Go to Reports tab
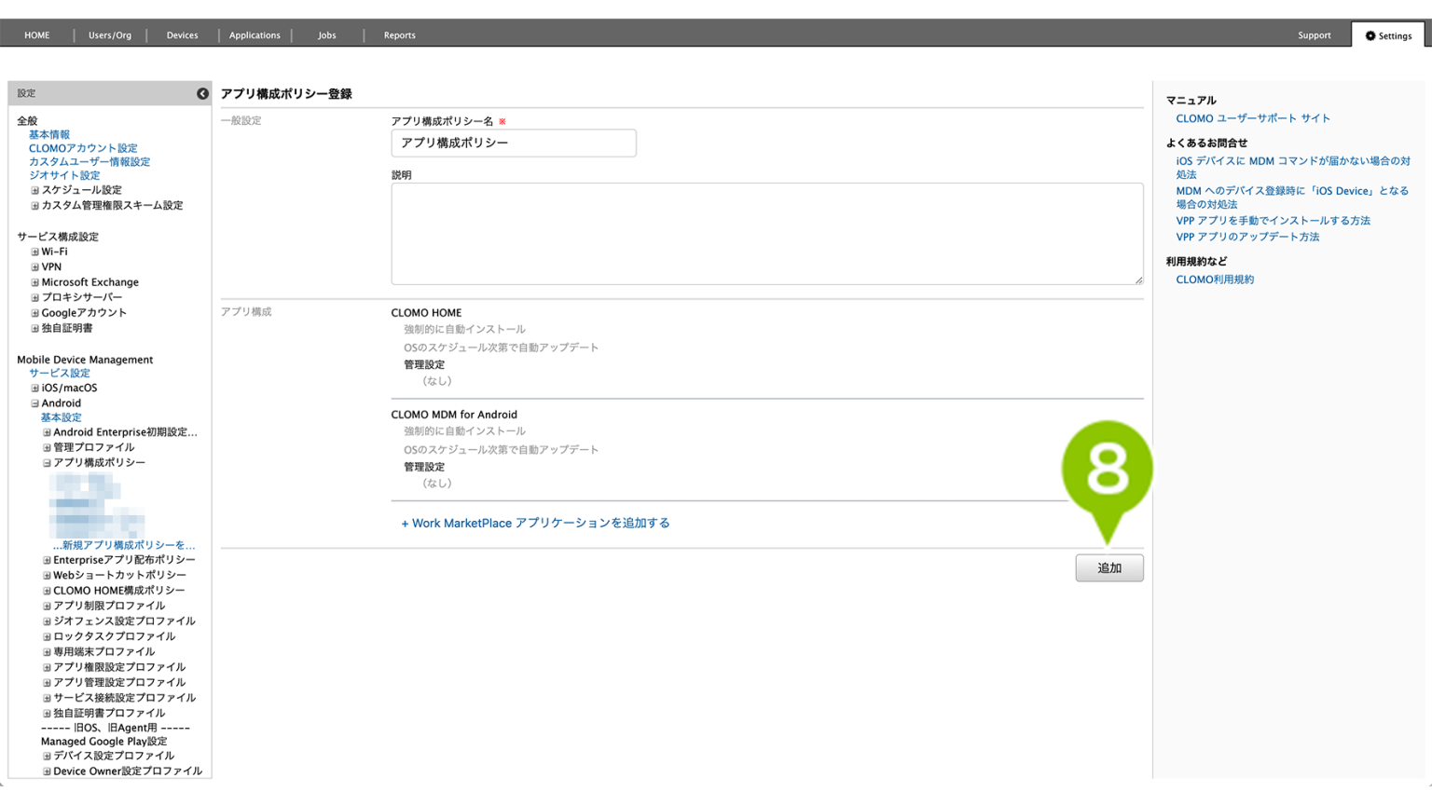Screen dimensions: 1432x805 tap(399, 35)
